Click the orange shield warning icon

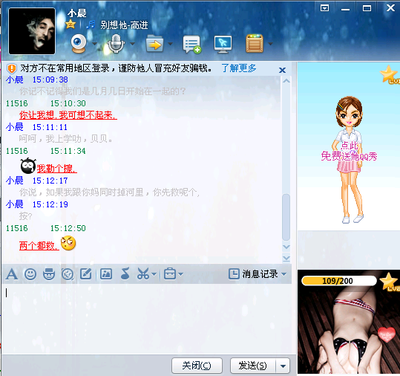coord(12,68)
